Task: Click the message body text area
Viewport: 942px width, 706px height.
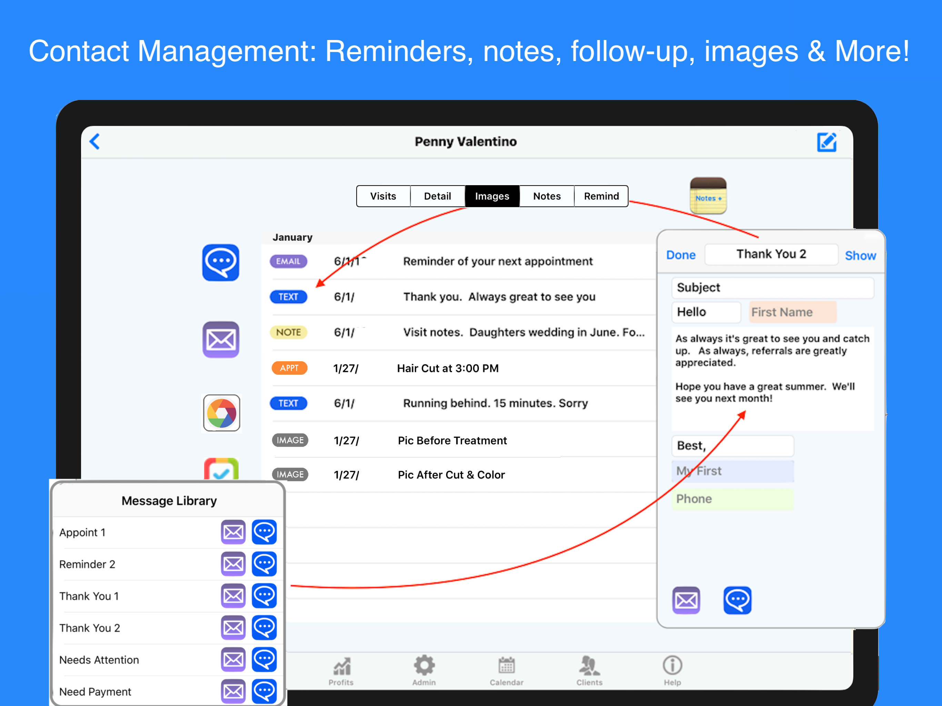Action: click(x=772, y=378)
